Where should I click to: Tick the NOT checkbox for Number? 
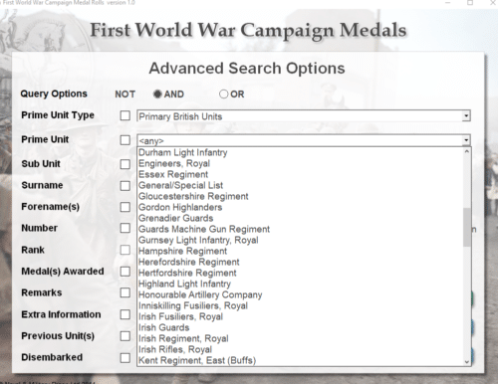coord(125,228)
